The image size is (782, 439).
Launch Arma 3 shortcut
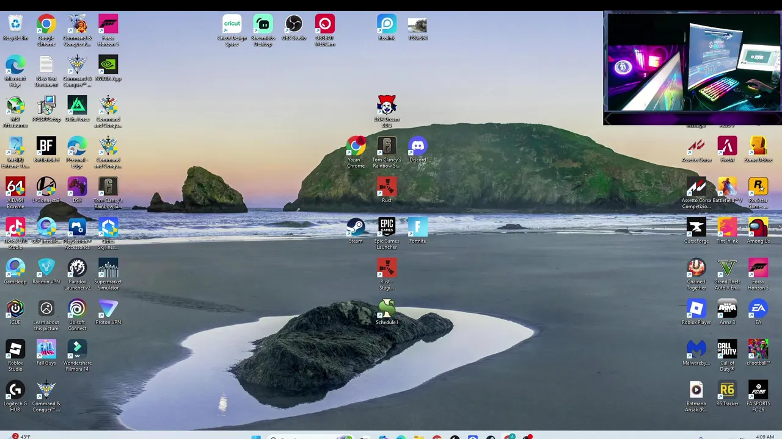pyautogui.click(x=727, y=312)
